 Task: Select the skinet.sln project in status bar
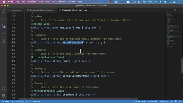pyautogui.click(x=35, y=101)
